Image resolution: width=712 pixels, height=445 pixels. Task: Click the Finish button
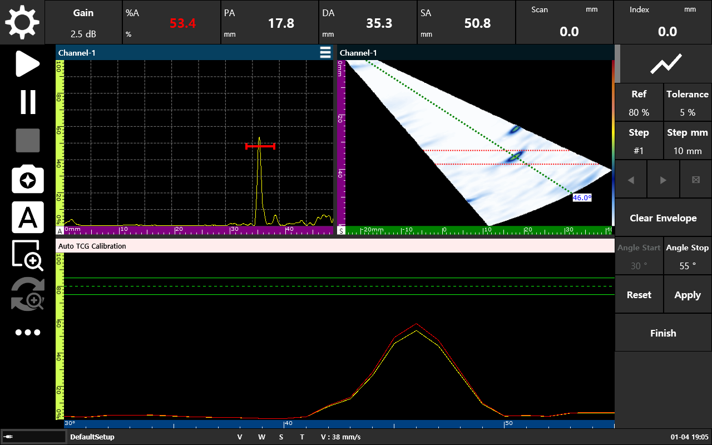(663, 333)
